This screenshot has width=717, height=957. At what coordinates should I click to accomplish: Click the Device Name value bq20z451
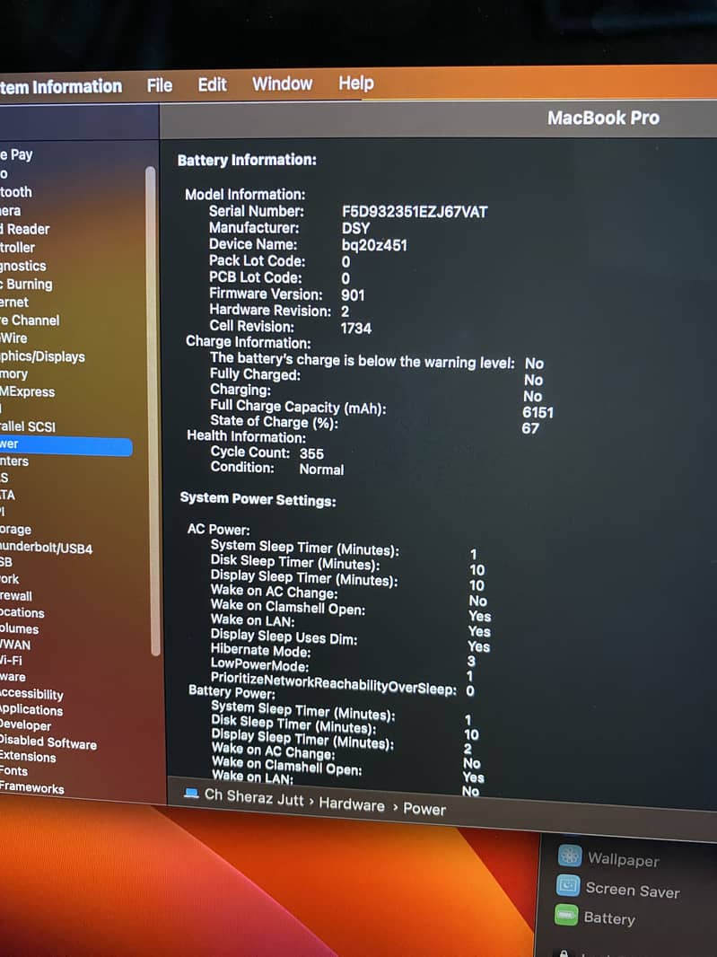pos(374,245)
